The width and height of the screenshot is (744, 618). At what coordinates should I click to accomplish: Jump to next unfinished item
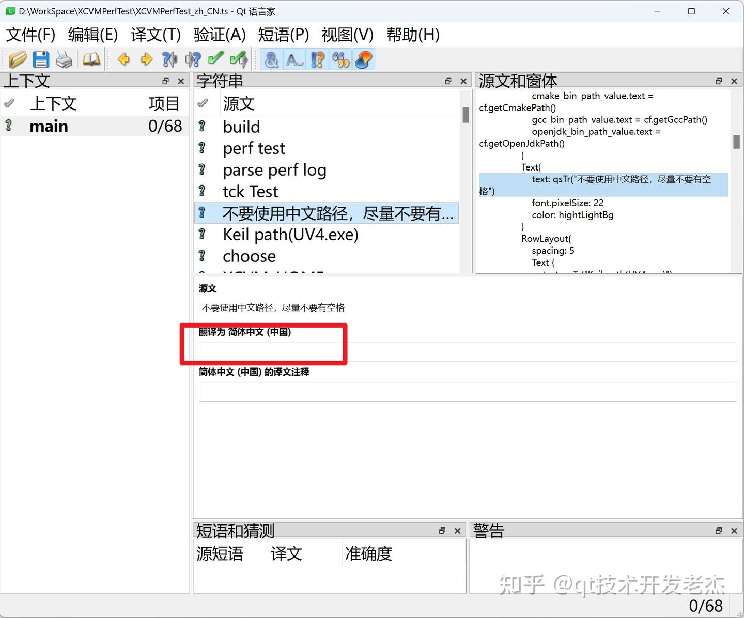[193, 59]
